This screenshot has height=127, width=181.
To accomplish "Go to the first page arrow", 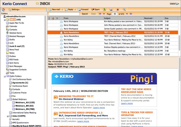I will click(100, 14).
